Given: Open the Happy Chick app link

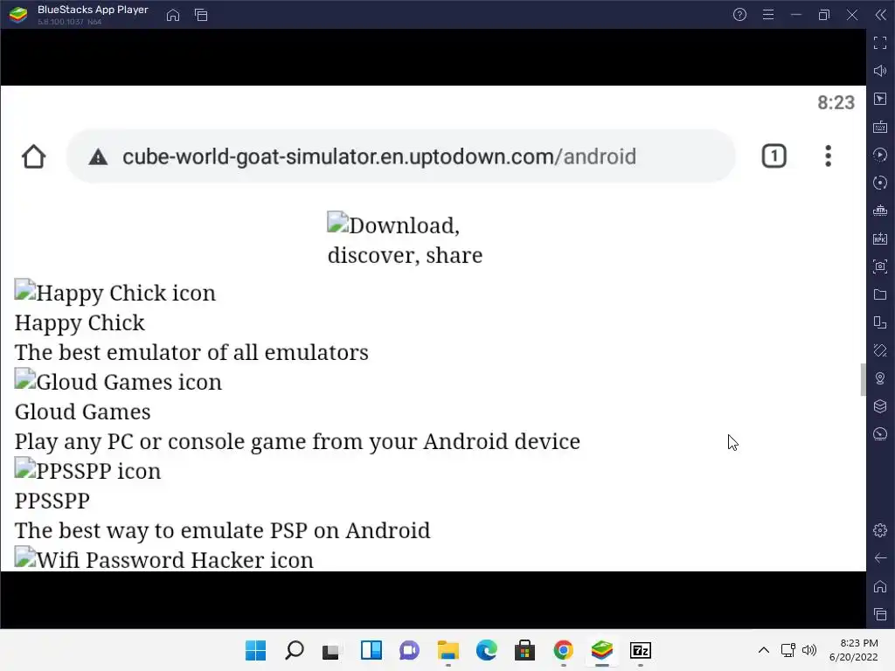Looking at the screenshot, I should (80, 323).
